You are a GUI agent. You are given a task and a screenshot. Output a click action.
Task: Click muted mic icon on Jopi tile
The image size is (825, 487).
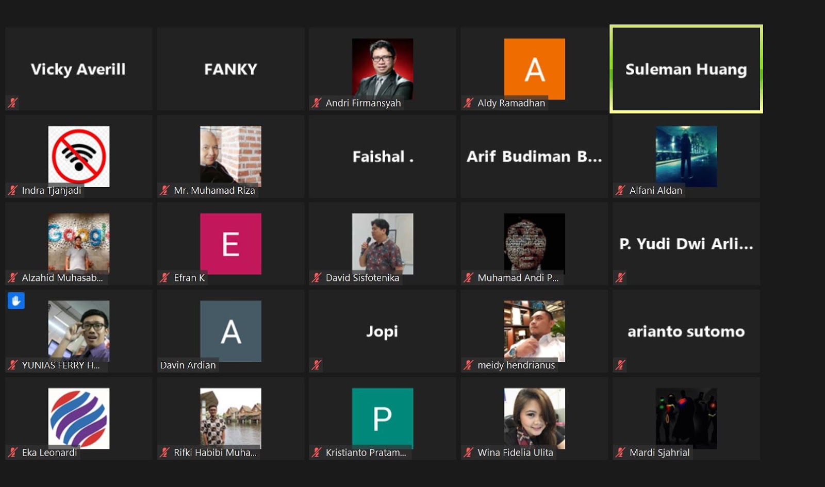tap(317, 365)
